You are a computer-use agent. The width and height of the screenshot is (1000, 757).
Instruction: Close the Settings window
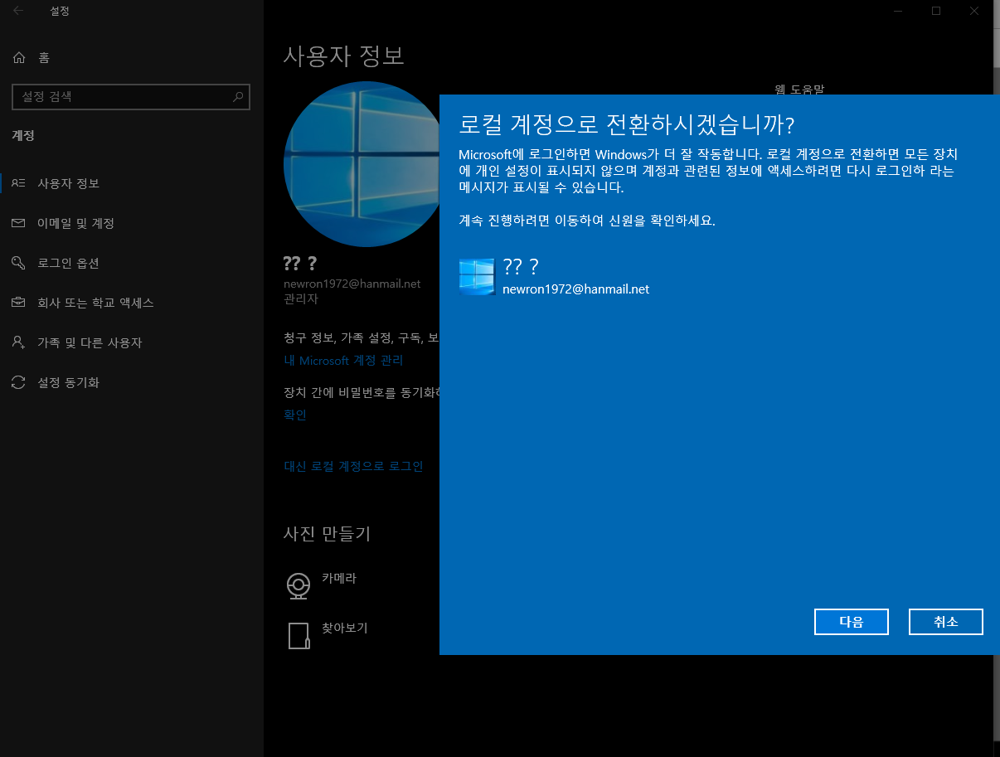[x=974, y=12]
